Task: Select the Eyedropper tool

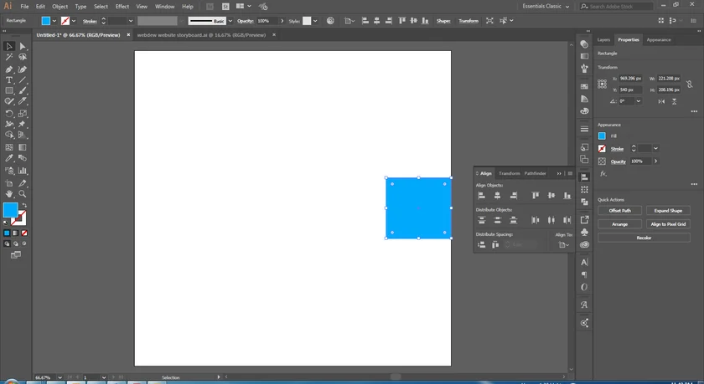Action: point(9,156)
